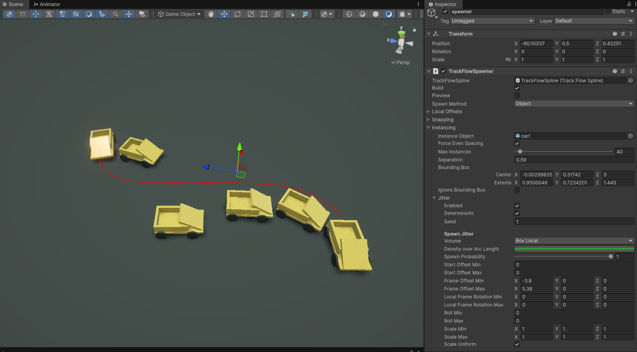Switch to the Animator tab
The width and height of the screenshot is (637, 352).
click(47, 4)
